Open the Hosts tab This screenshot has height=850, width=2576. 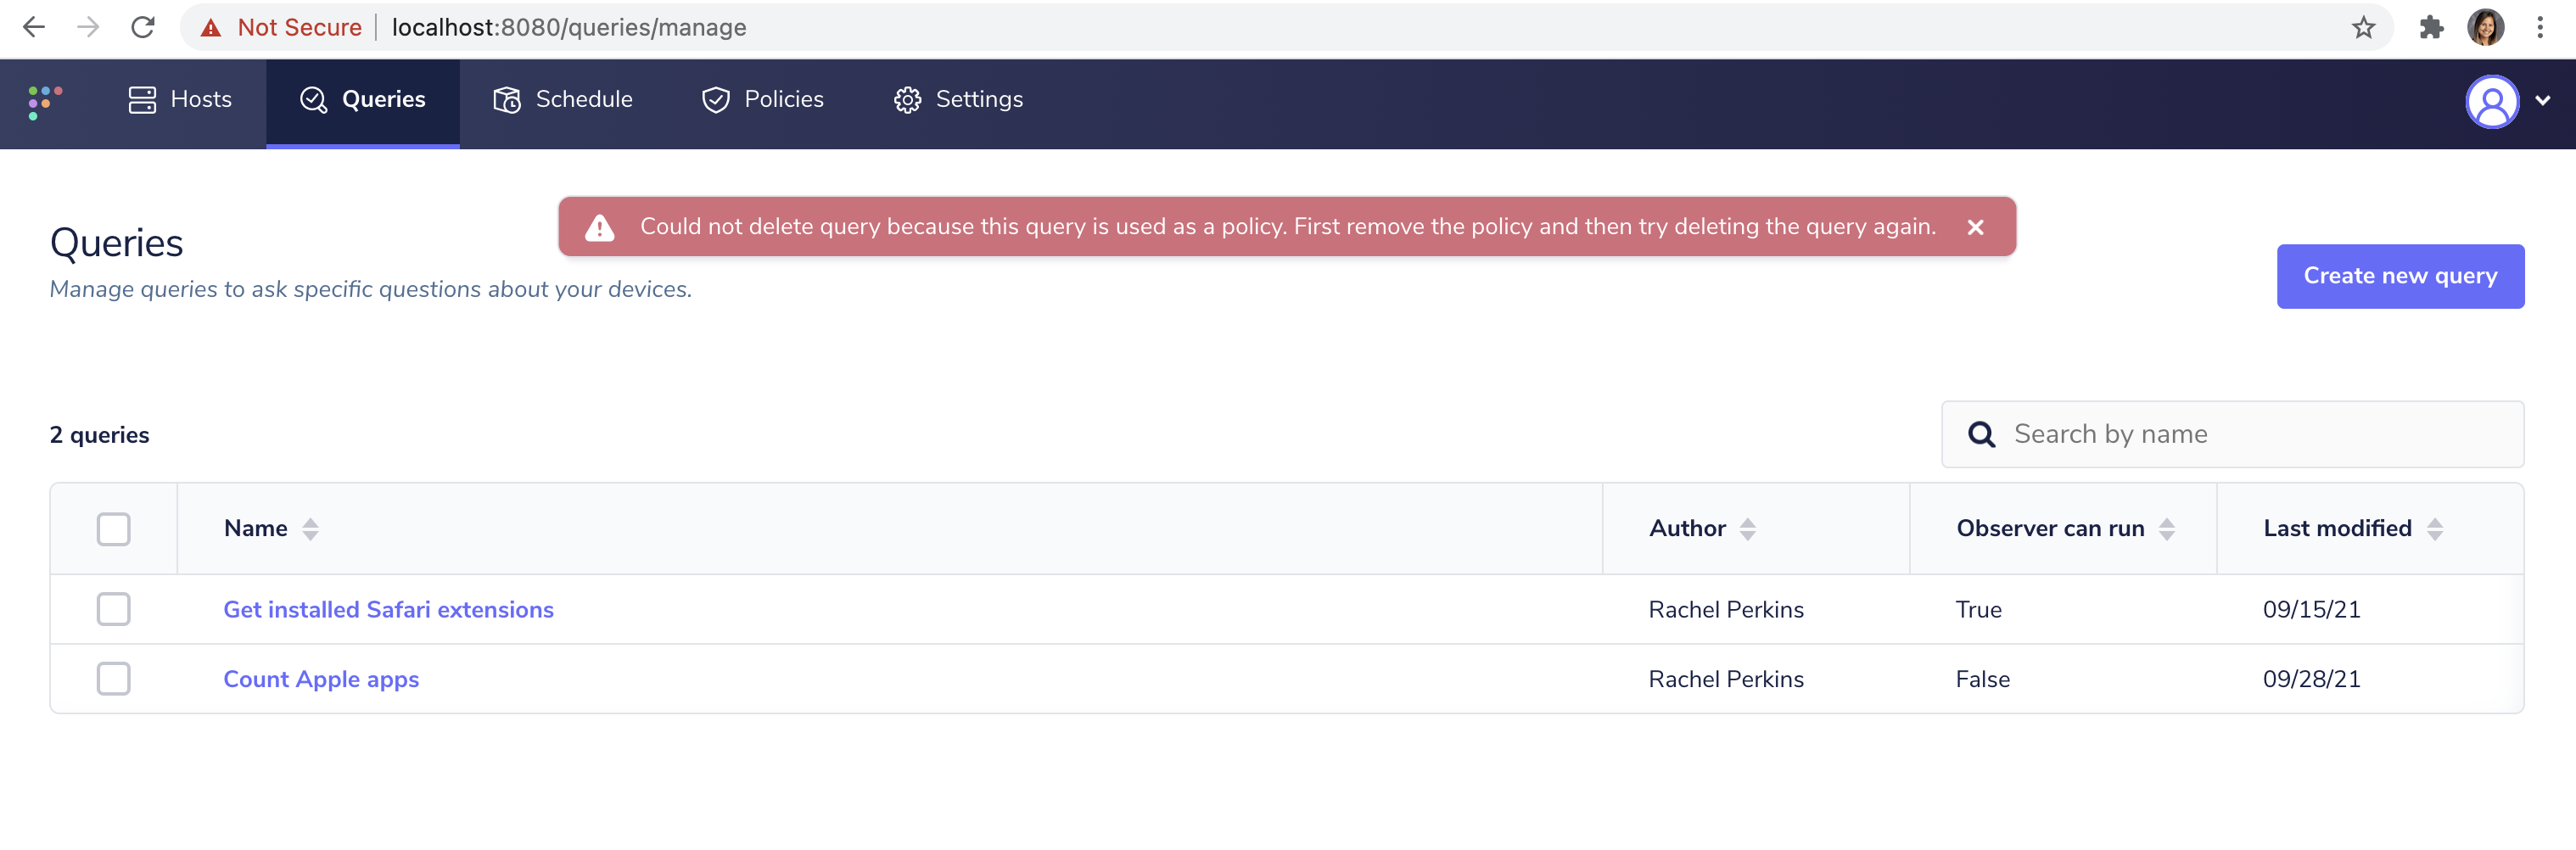click(x=180, y=100)
